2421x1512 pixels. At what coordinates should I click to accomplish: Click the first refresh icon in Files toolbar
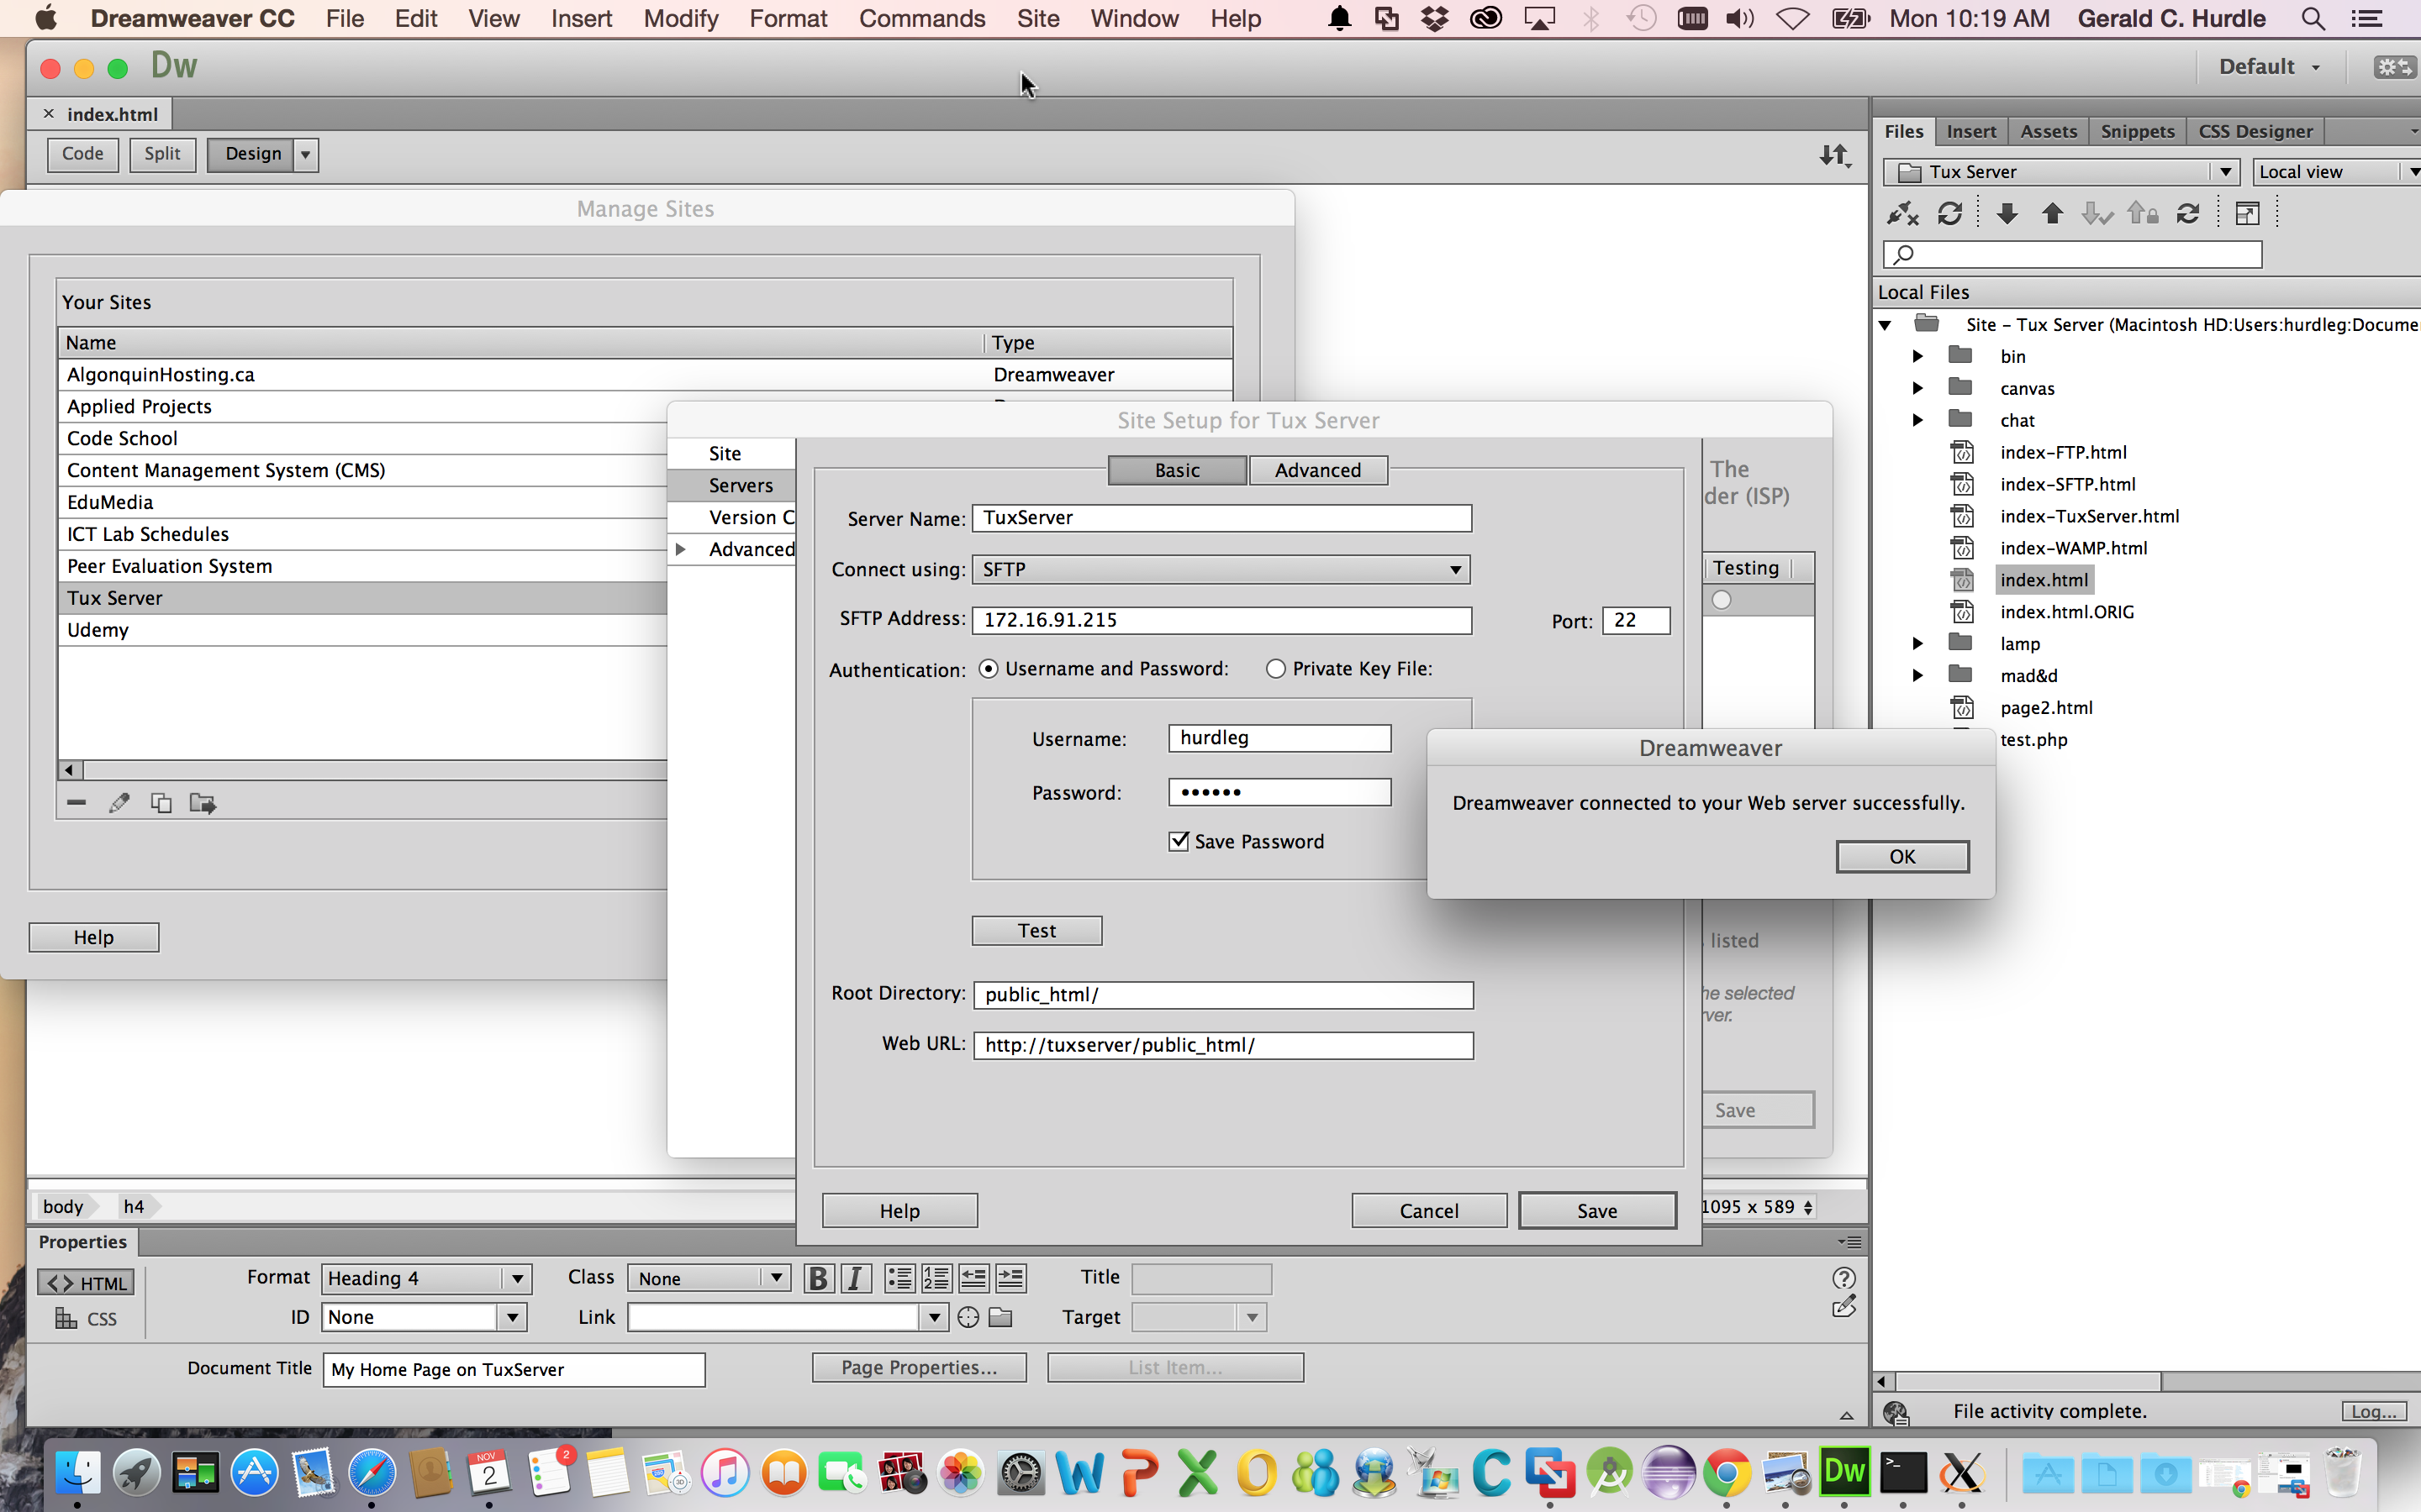(x=1949, y=213)
